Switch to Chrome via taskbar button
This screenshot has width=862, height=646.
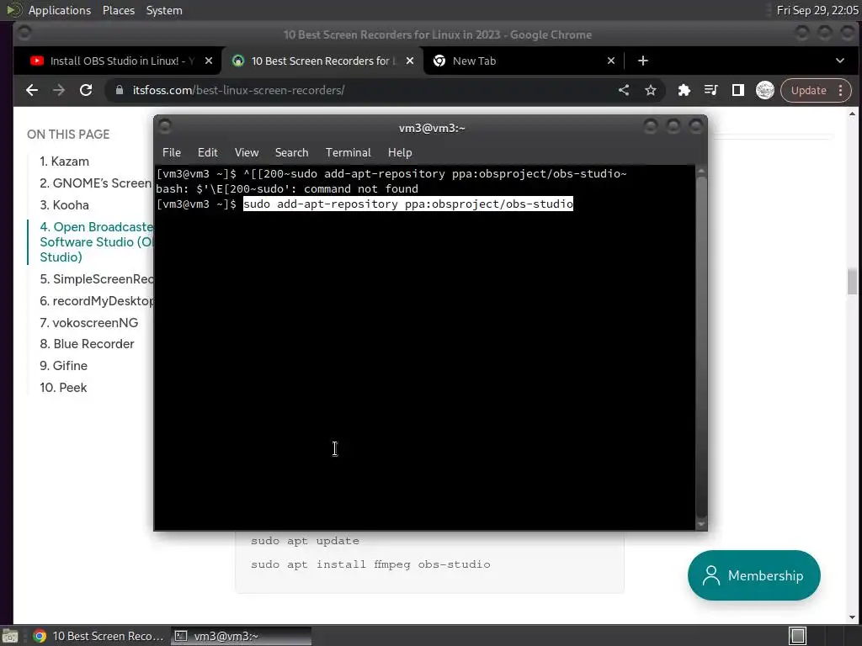pyautogui.click(x=99, y=636)
